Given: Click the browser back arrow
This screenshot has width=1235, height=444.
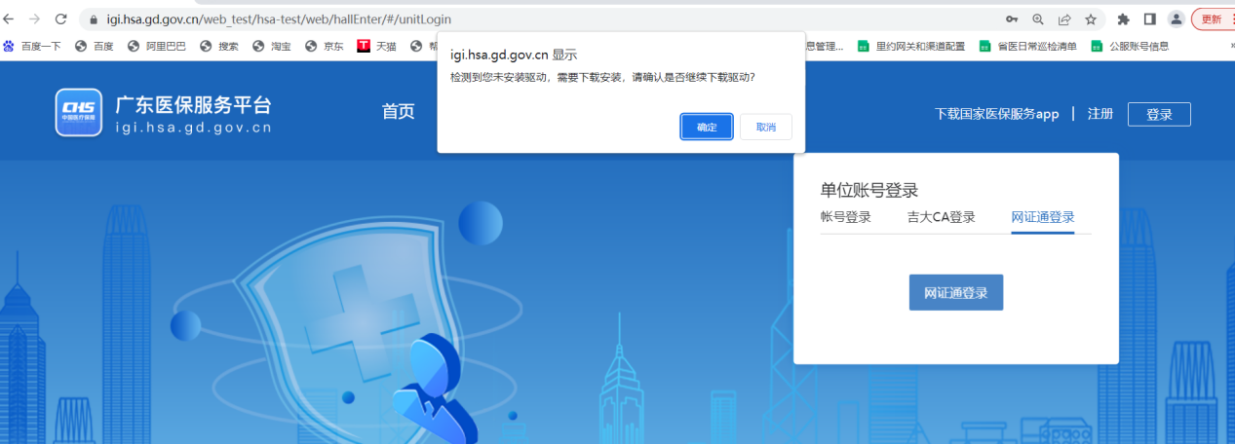Looking at the screenshot, I should point(9,19).
